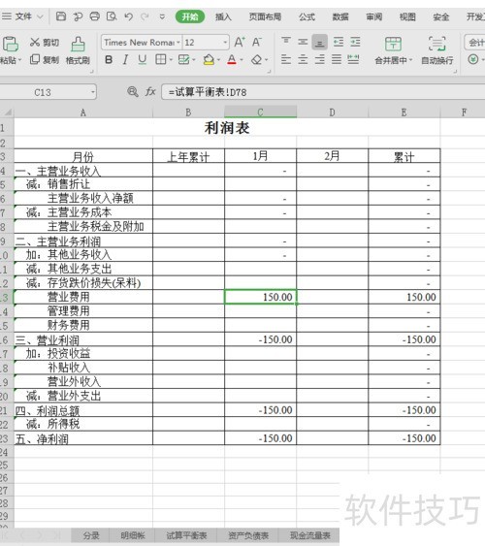Image resolution: width=485 pixels, height=546 pixels.
Task: Open the Name Box dropdown arrow
Action: click(x=93, y=92)
